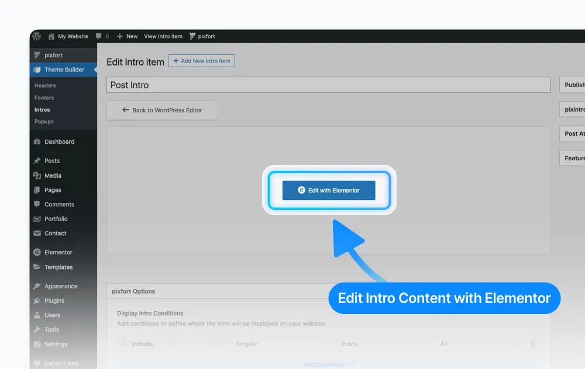This screenshot has height=369, width=585.
Task: Click the Posts pin icon
Action: tap(37, 161)
